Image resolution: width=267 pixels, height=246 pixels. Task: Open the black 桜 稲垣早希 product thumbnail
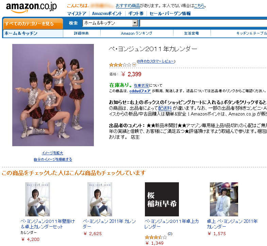pos(162,199)
